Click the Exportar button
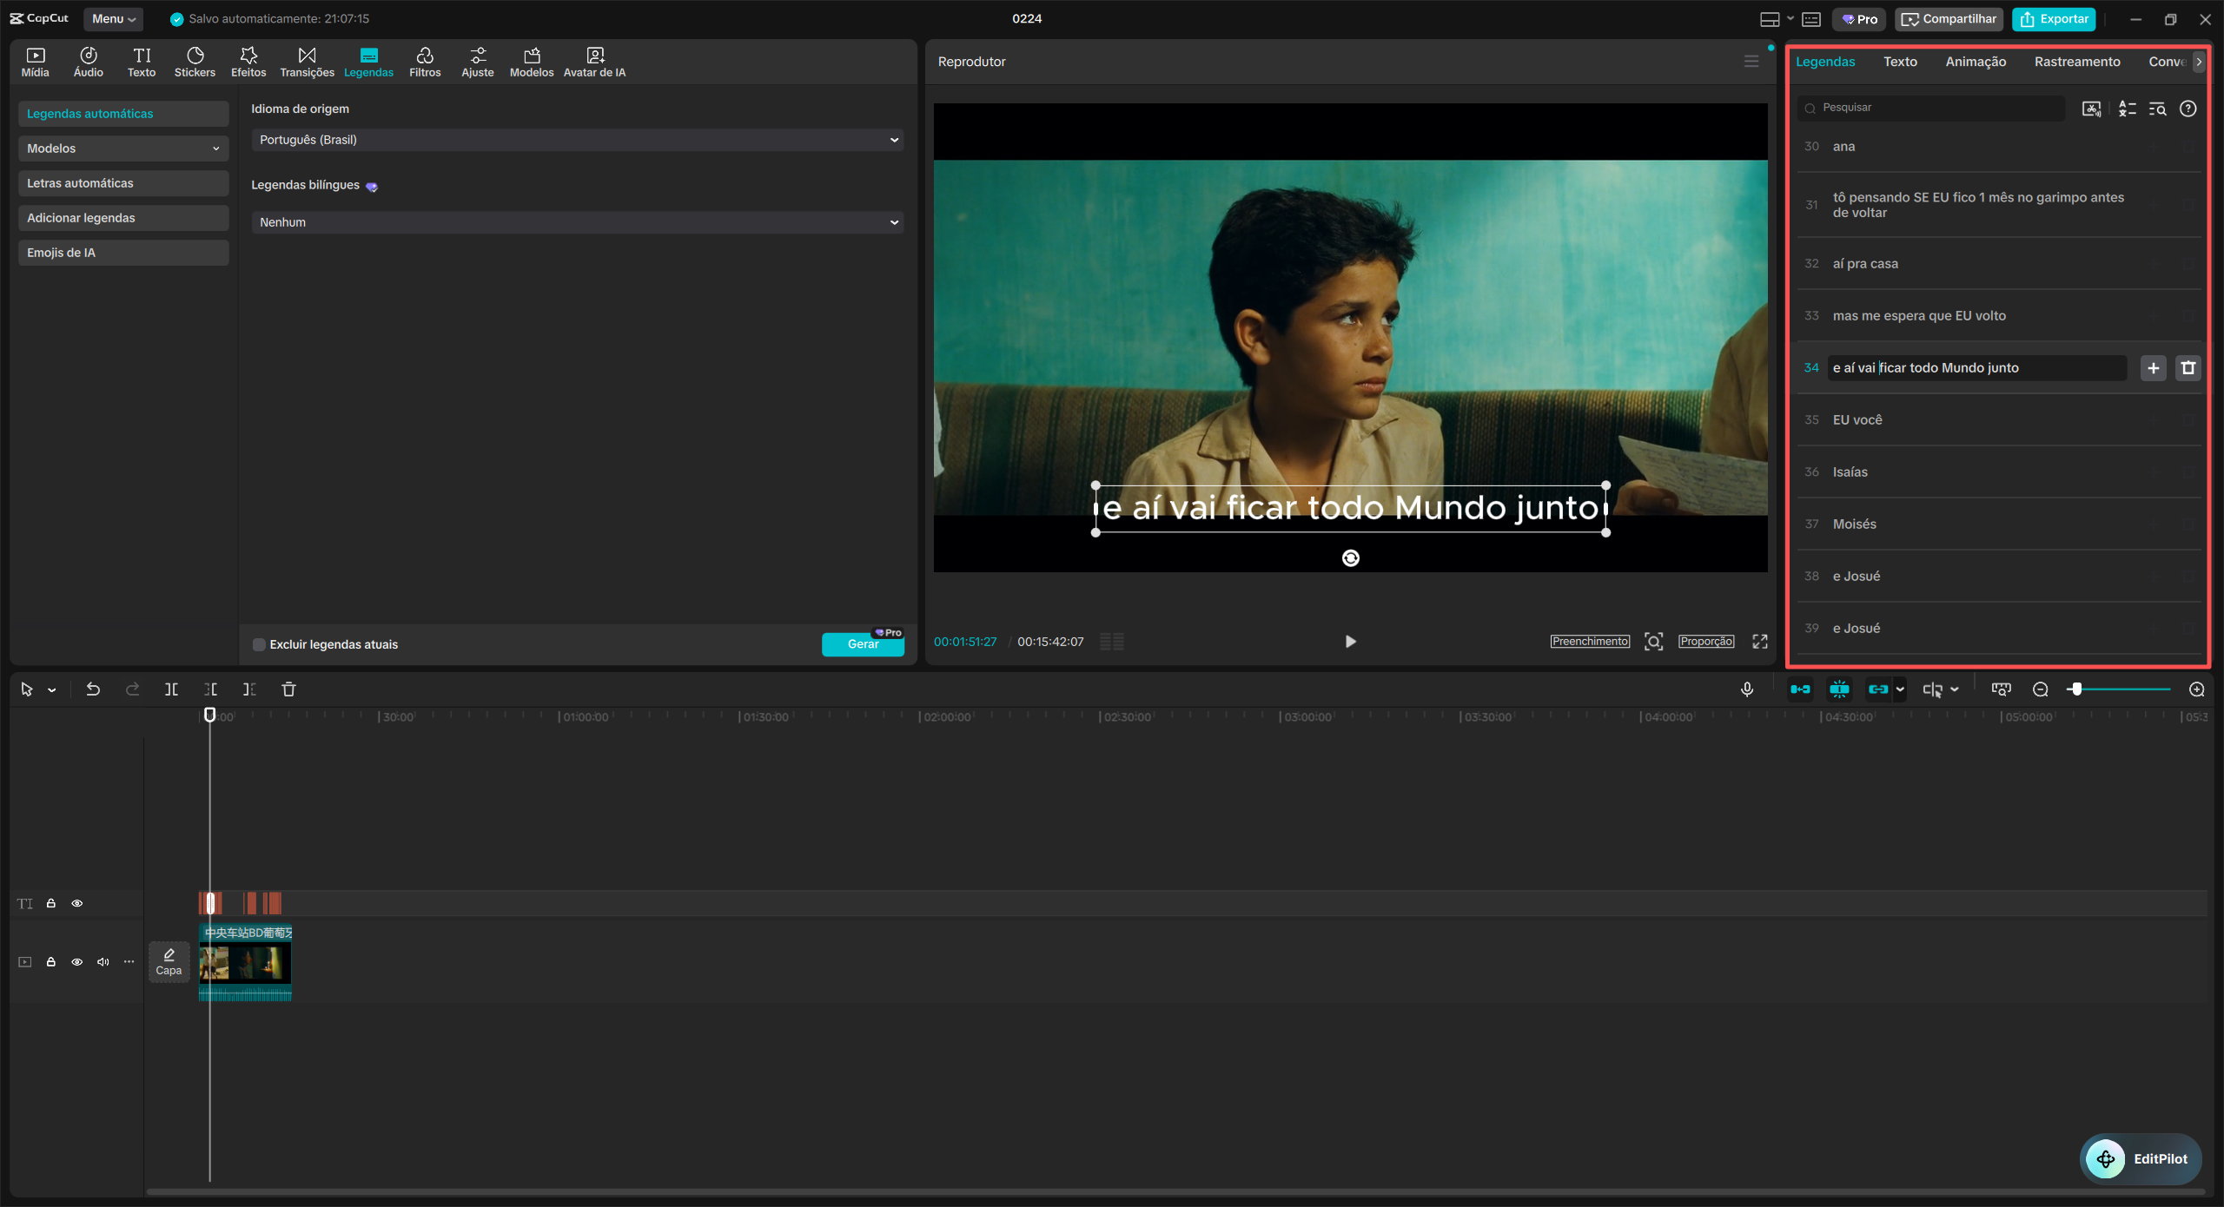2224x1207 pixels. click(x=2054, y=18)
